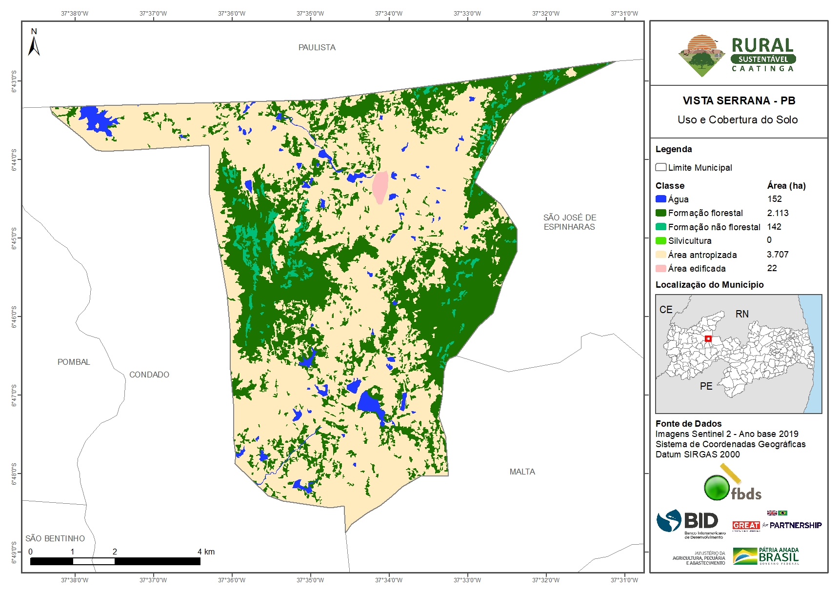This screenshot has width=839, height=593.
Task: Click the black-and-white scale bar
Action: coord(115,561)
